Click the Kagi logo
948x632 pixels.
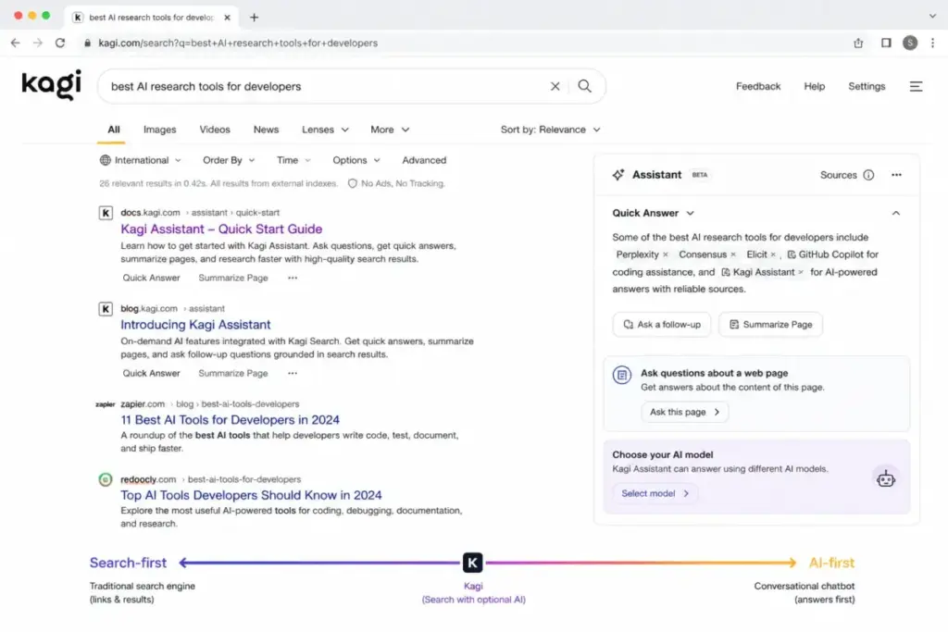pos(52,84)
